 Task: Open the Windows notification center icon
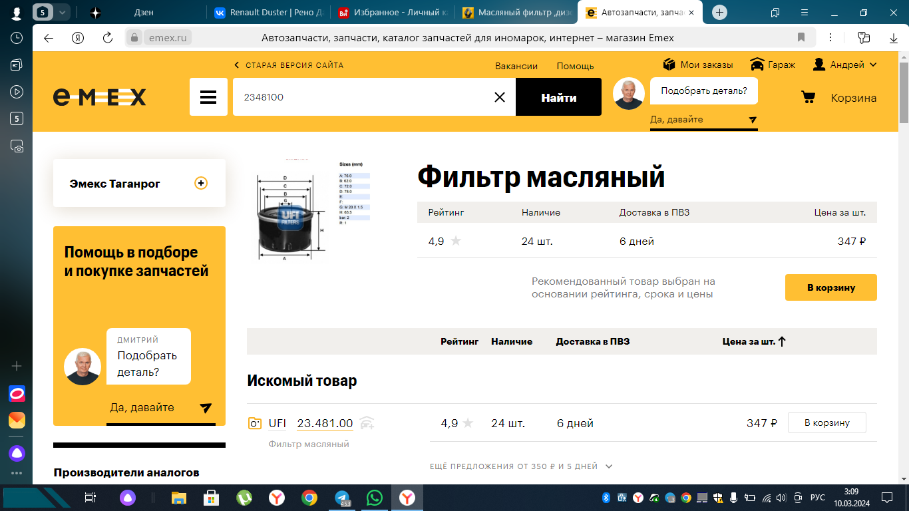coord(886,498)
